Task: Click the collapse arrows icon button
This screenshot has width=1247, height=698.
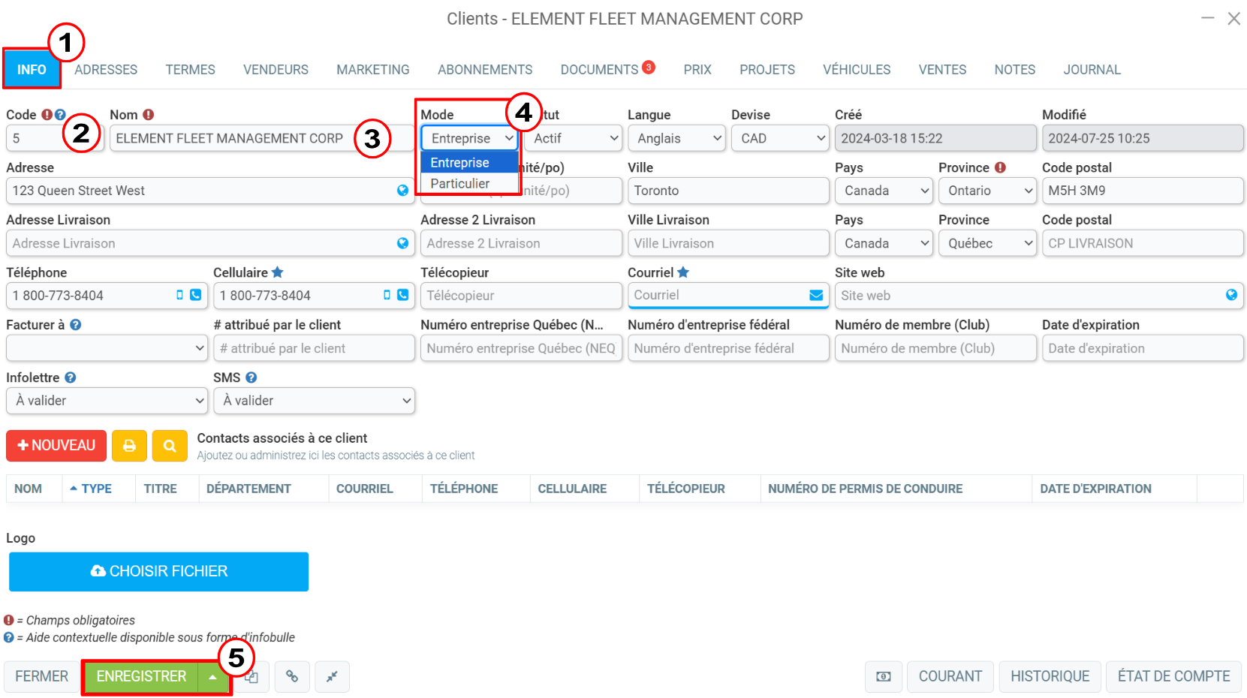Action: pyautogui.click(x=332, y=677)
